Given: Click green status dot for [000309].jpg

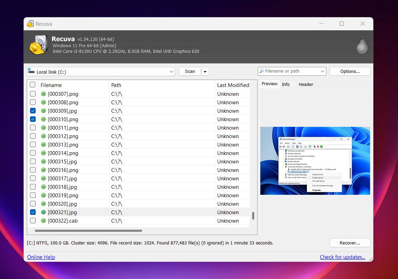Looking at the screenshot, I should pyautogui.click(x=43, y=111).
